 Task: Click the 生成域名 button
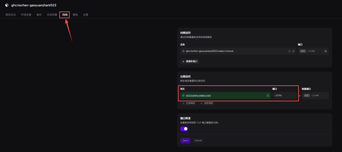click(x=189, y=103)
